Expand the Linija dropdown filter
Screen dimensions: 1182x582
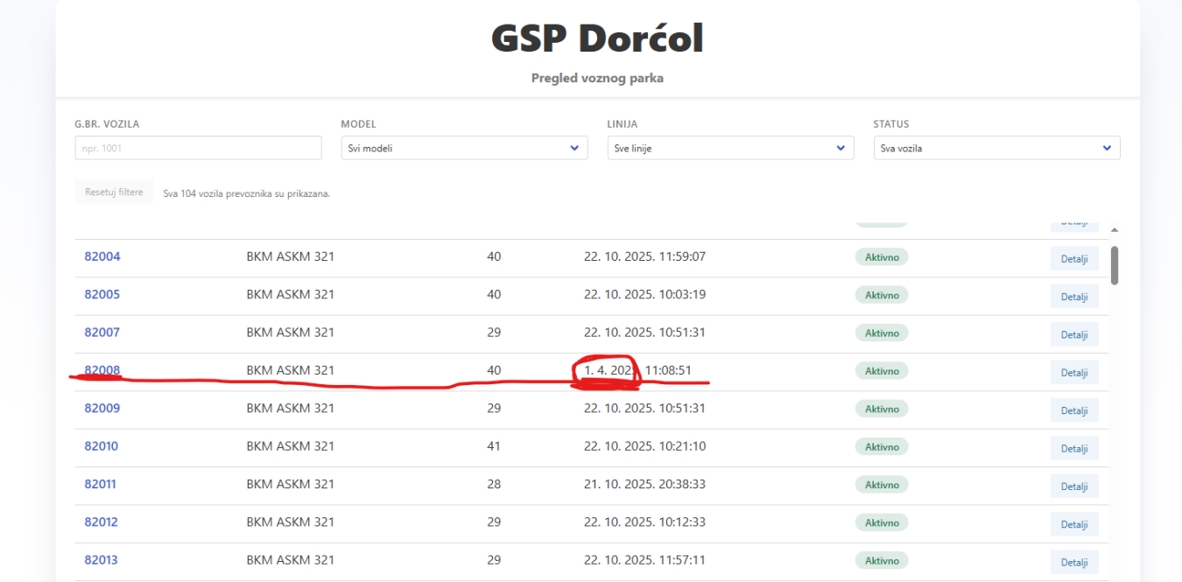point(729,148)
